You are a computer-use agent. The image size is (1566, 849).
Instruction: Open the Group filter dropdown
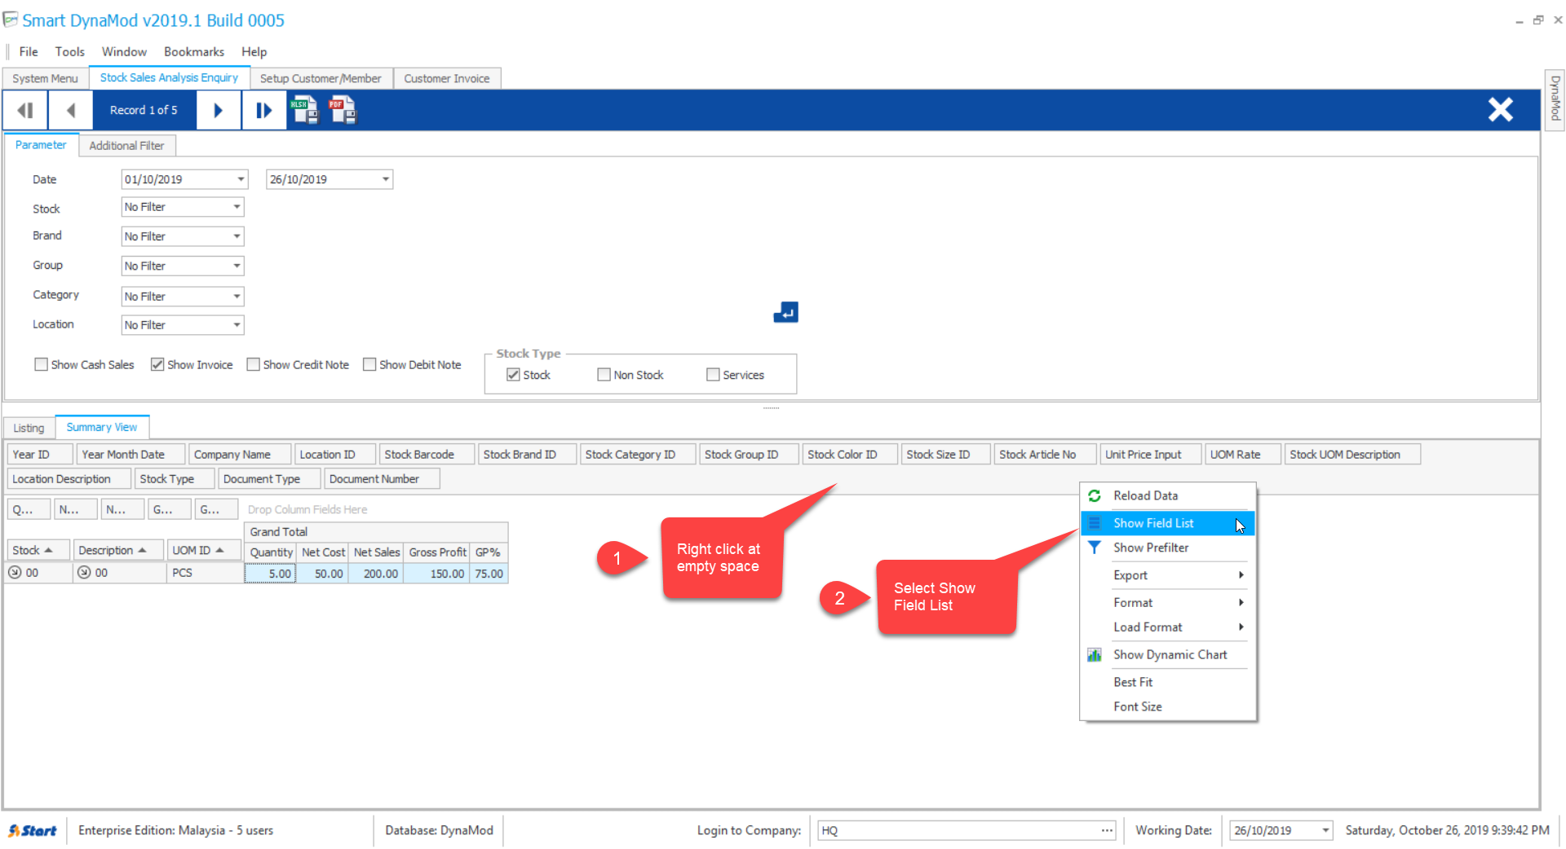coord(237,266)
